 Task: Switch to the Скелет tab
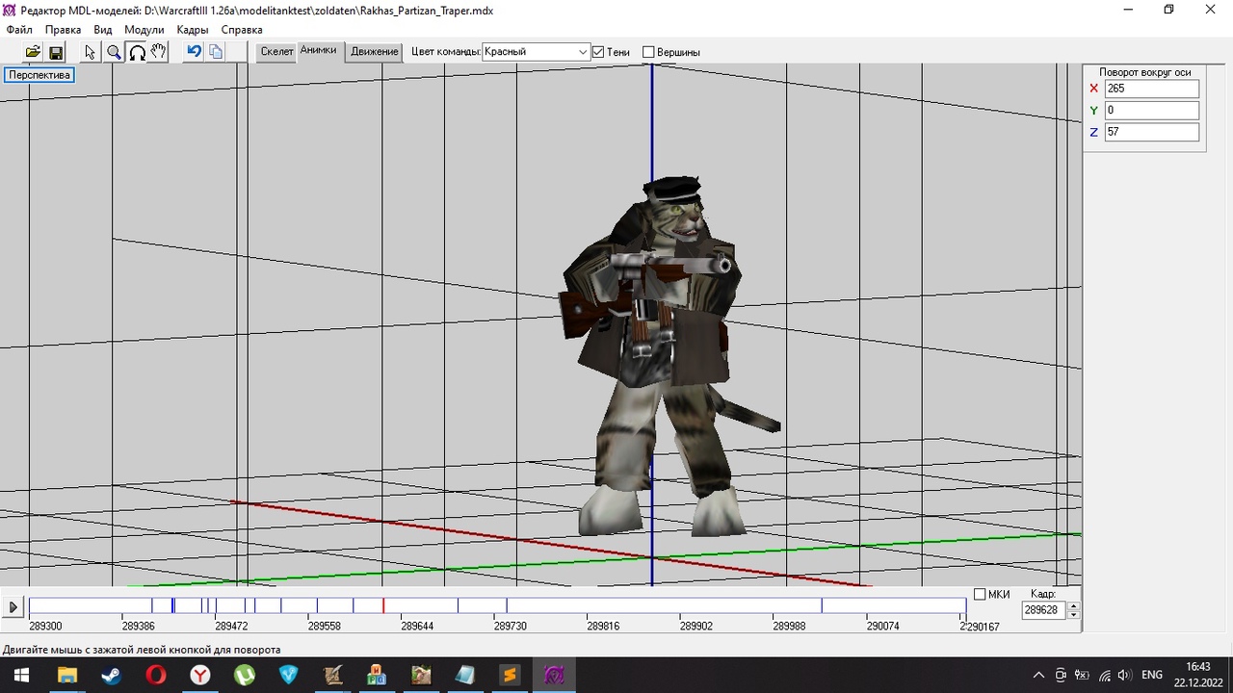pos(276,52)
